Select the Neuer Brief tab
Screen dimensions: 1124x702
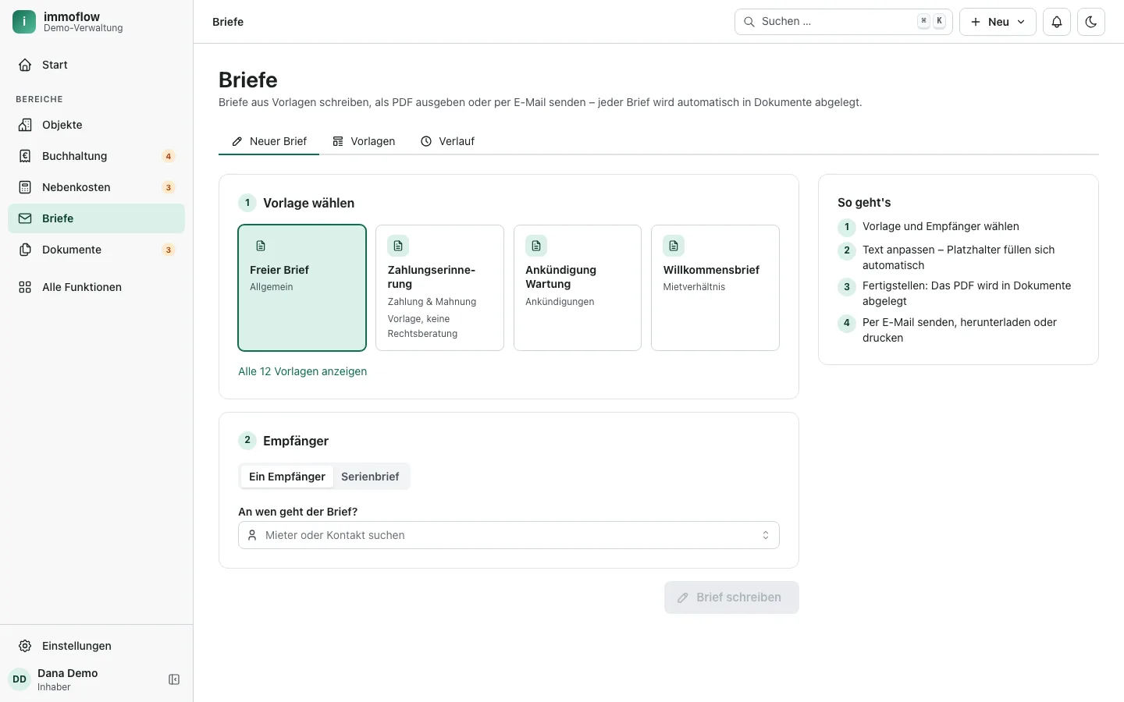coord(269,141)
